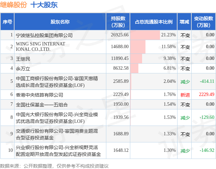Image resolution: width=216 pixels, height=169 pixels.
Task: Click holding value 1648.12
Action: [x=121, y=150]
